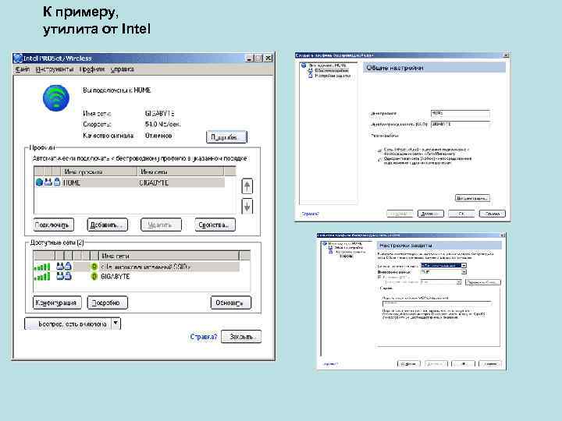Screen dimensions: 562x421
Task: Open the Файл menu
Action: (22, 69)
